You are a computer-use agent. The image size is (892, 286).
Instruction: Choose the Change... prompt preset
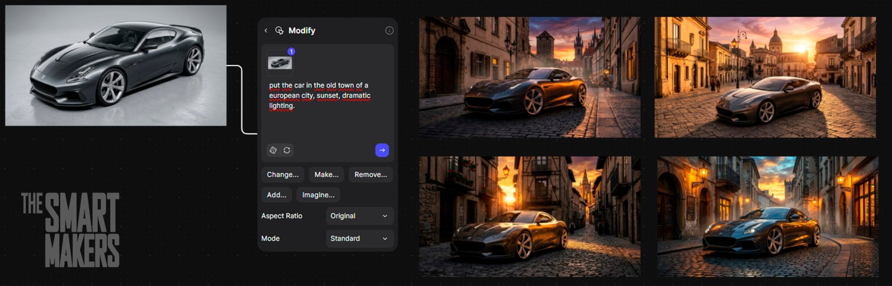(x=283, y=174)
